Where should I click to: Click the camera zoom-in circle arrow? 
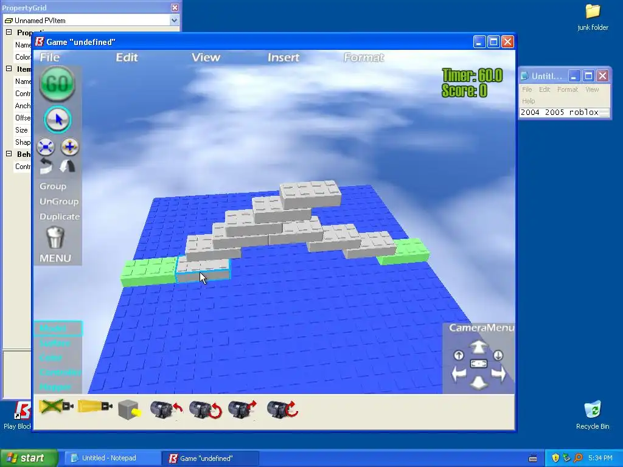[459, 355]
